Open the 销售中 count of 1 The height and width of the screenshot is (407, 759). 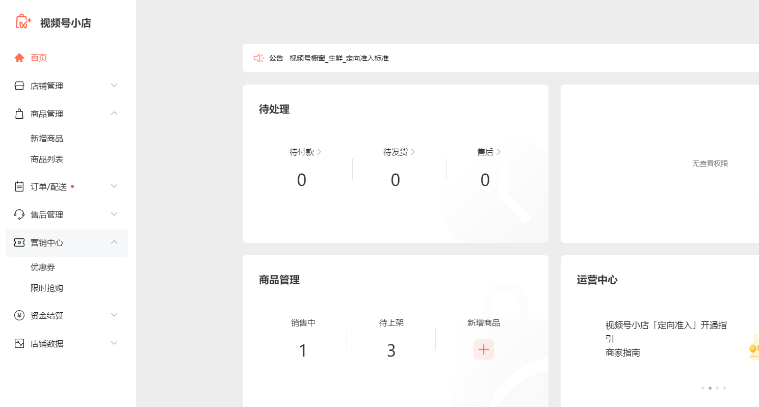pyautogui.click(x=303, y=350)
